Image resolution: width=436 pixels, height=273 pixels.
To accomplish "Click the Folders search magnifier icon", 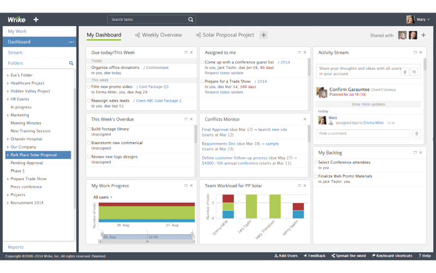I will click(x=71, y=63).
